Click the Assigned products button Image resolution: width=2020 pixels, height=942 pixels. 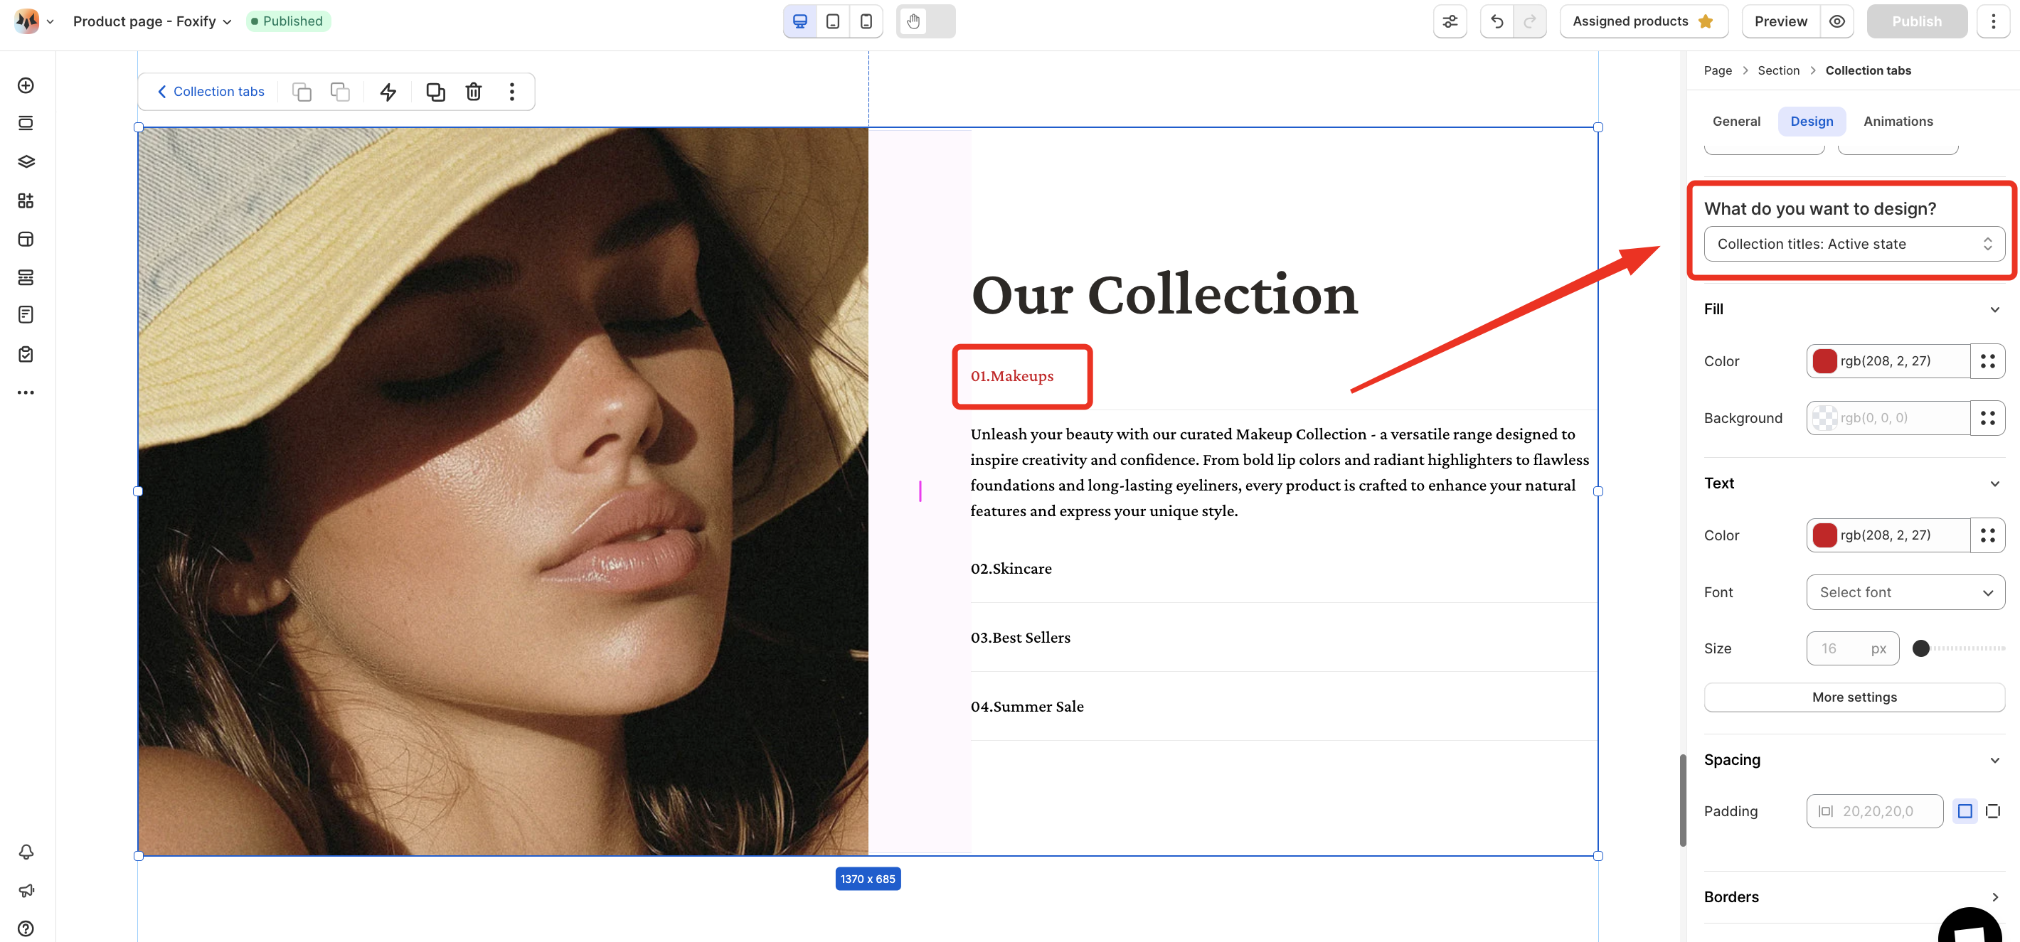pyautogui.click(x=1643, y=21)
